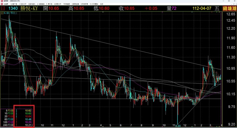Click the stock name 勝悅-KY

[29, 8]
